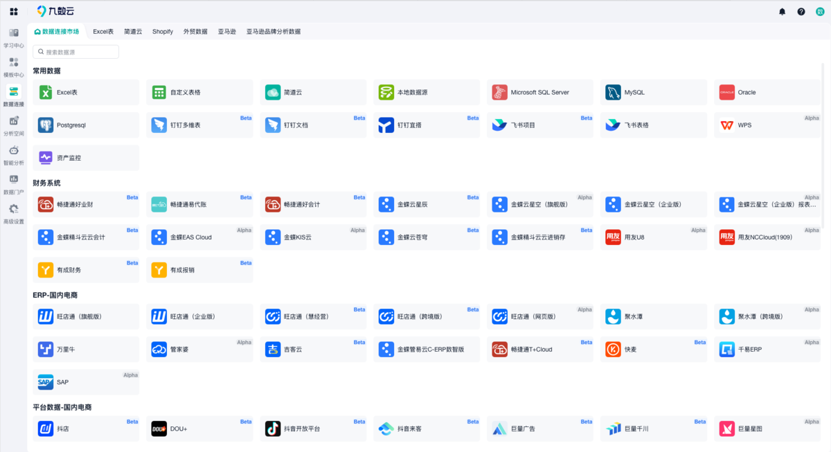831x452 pixels.
Task: Open the 钉钉文档 connector
Action: click(x=313, y=125)
